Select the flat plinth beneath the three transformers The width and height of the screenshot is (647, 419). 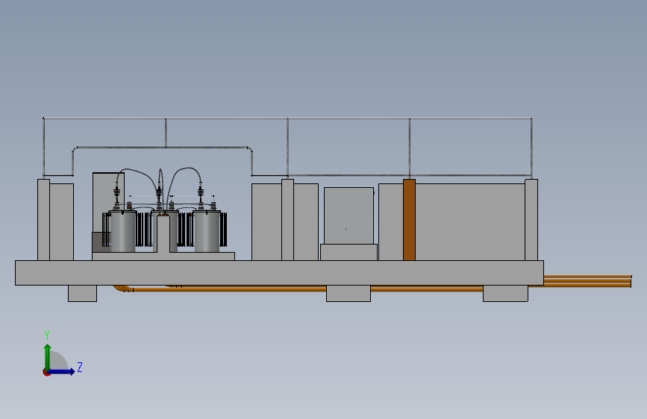[163, 256]
